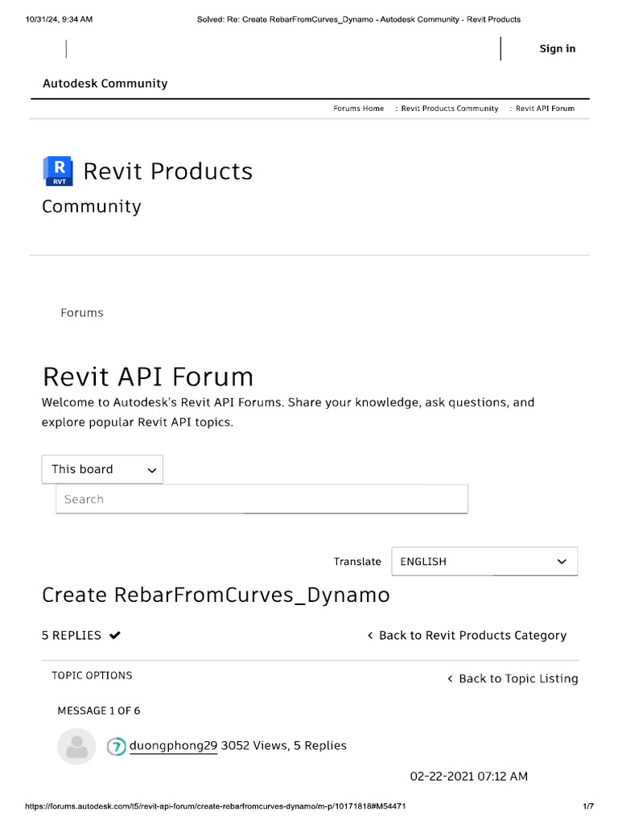
Task: Click the 3052 Views, 5 Replies text
Action: 284,746
